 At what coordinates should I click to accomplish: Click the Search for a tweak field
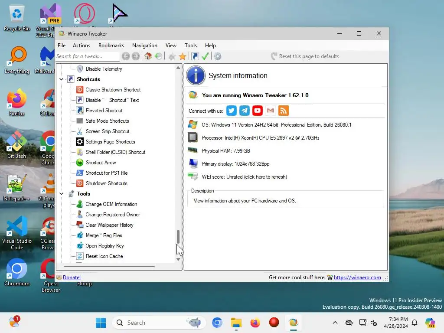(x=87, y=56)
